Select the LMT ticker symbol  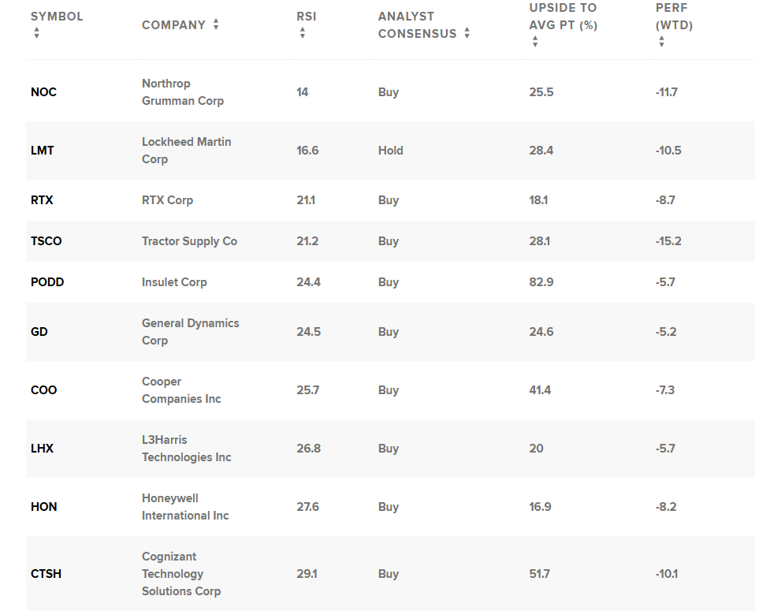pyautogui.click(x=43, y=151)
